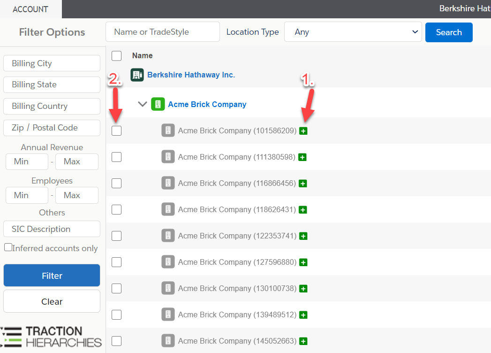The height and width of the screenshot is (353, 491).
Task: Click grey building icon for Acme Brick Company (130100738)
Action: point(168,288)
